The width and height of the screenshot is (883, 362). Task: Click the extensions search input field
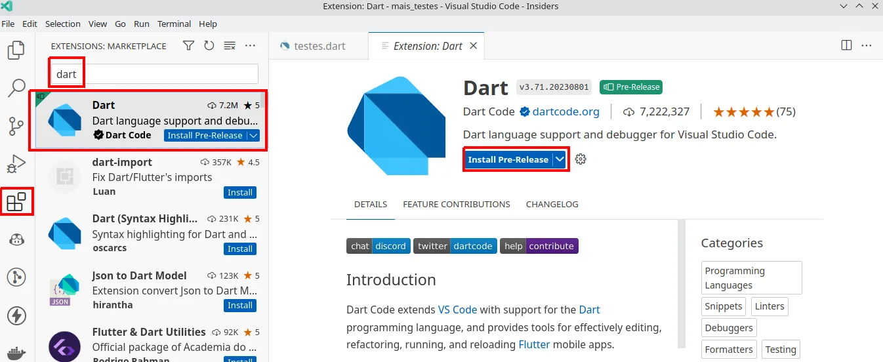[154, 74]
